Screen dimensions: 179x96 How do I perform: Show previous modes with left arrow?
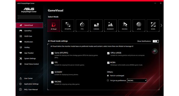pyautogui.click(x=45, y=25)
